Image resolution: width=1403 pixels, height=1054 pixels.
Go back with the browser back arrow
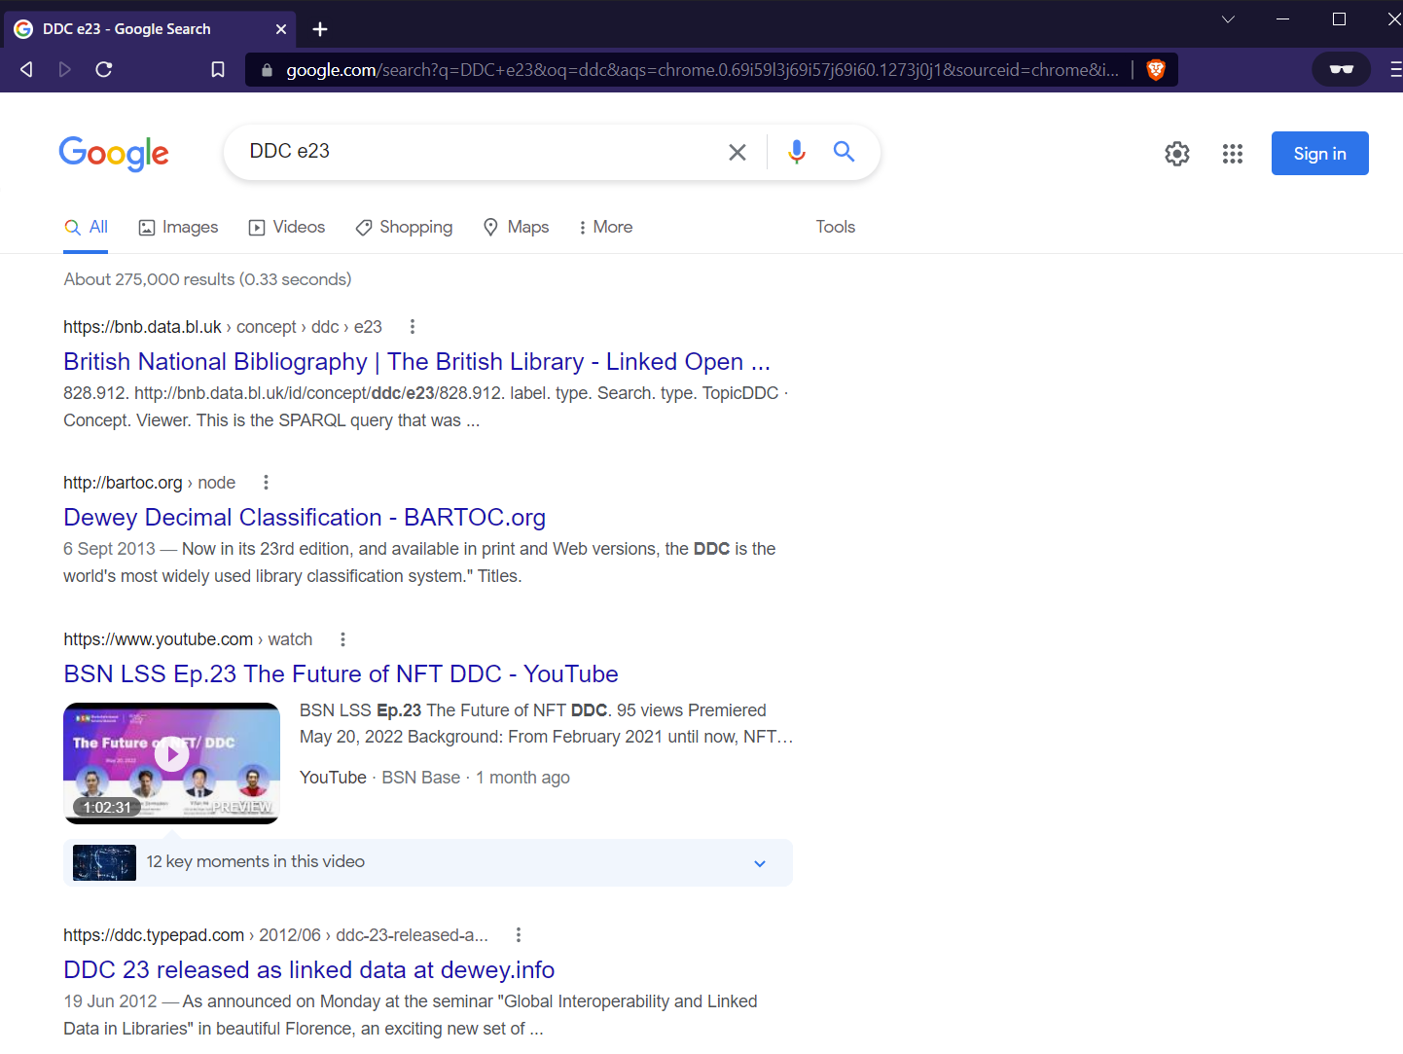pyautogui.click(x=26, y=69)
